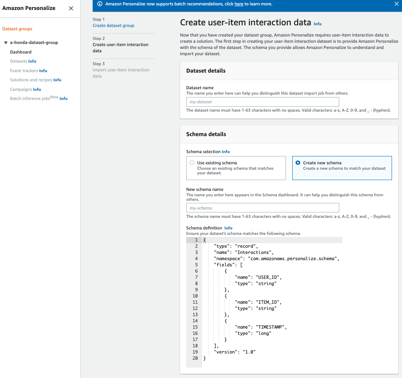The width and height of the screenshot is (402, 378).
Task: Open Campaigns in sidebar
Action: [21, 89]
